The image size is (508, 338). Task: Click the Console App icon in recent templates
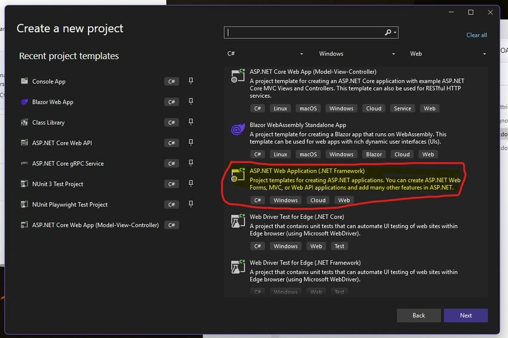25,81
